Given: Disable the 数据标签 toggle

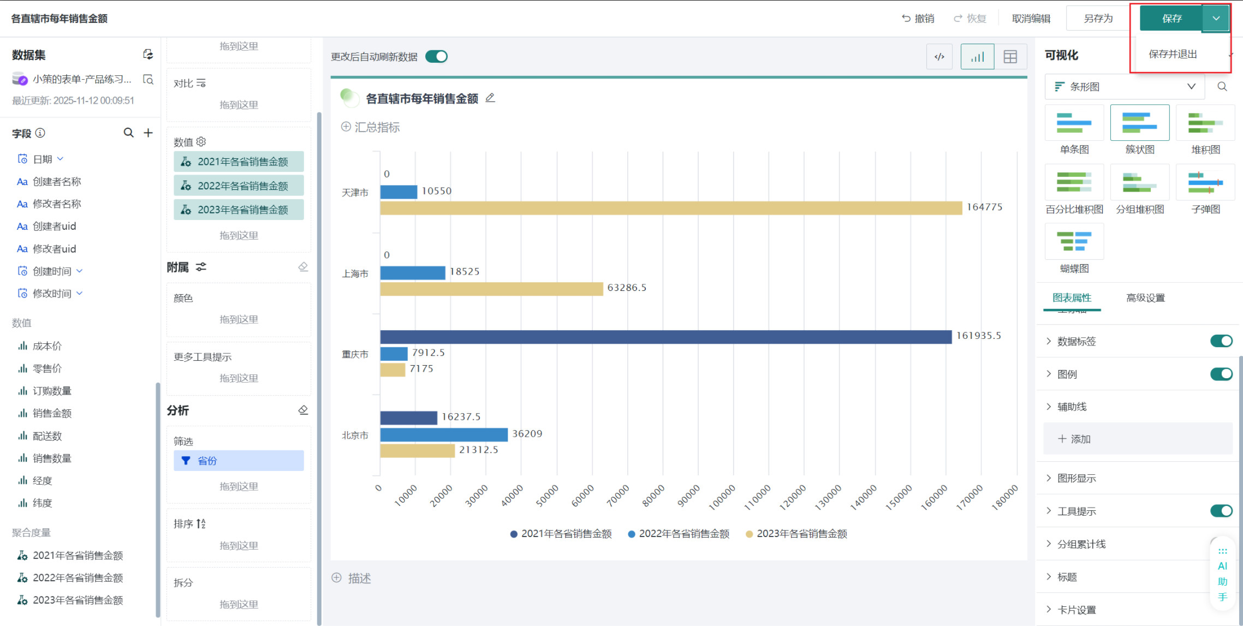Looking at the screenshot, I should click(1221, 341).
